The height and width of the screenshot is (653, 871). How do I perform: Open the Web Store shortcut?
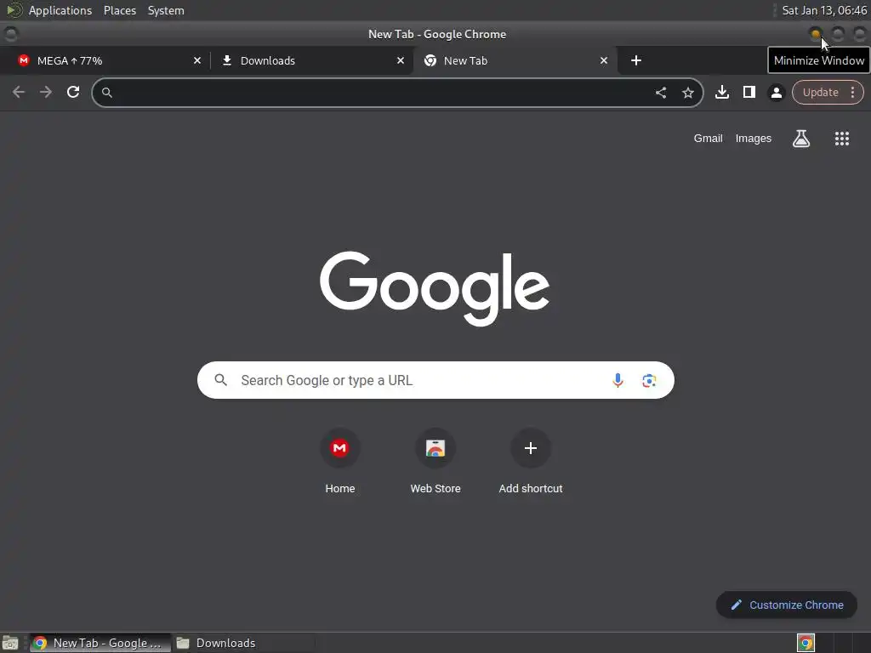pos(435,462)
